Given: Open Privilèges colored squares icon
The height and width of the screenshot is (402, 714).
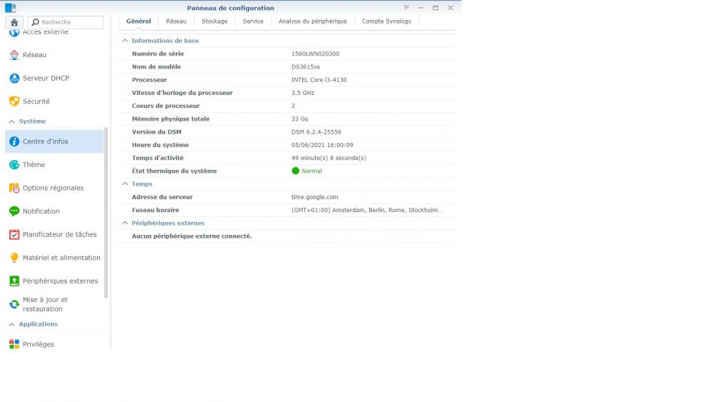Looking at the screenshot, I should click(14, 344).
